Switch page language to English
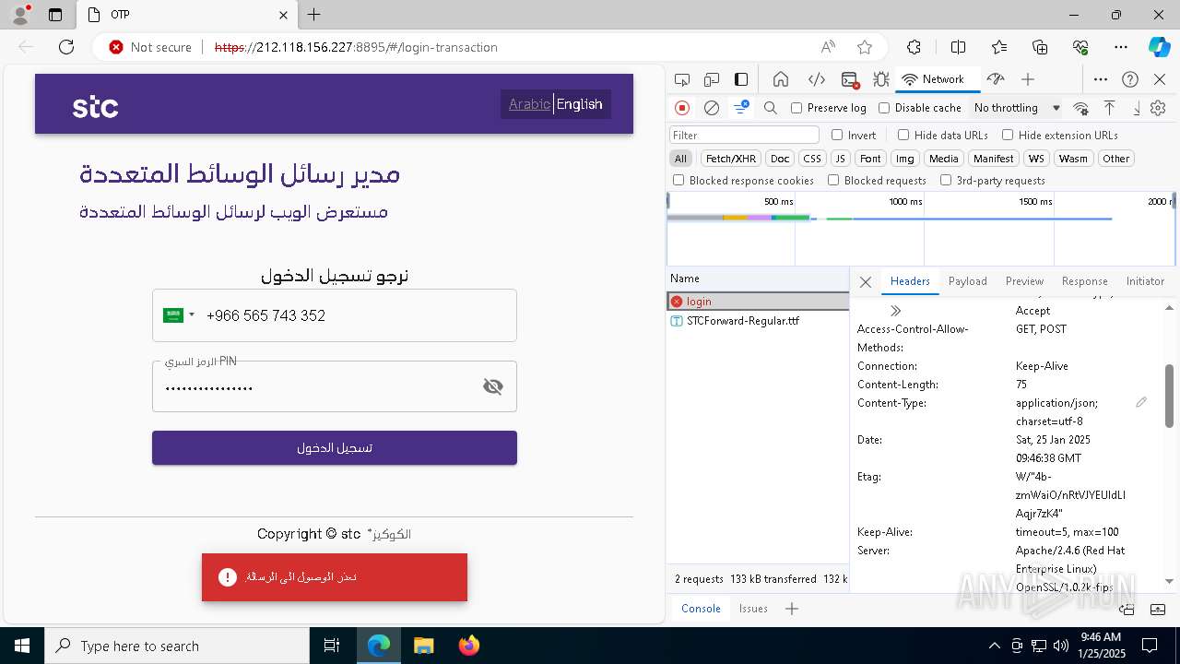 580,104
